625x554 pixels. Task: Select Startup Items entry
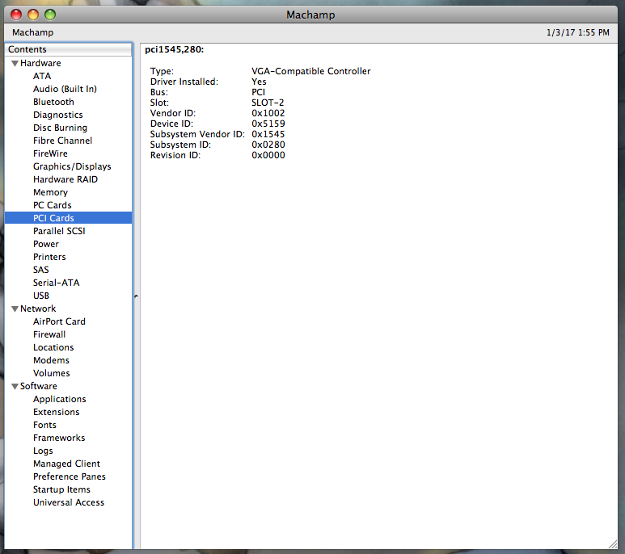click(x=61, y=489)
